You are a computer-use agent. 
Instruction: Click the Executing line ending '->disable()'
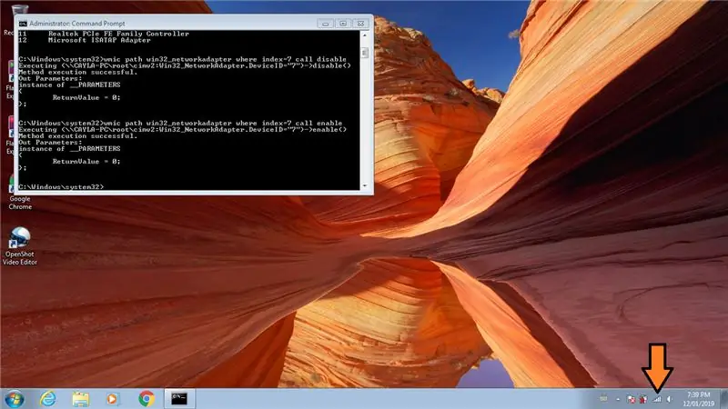pos(185,65)
